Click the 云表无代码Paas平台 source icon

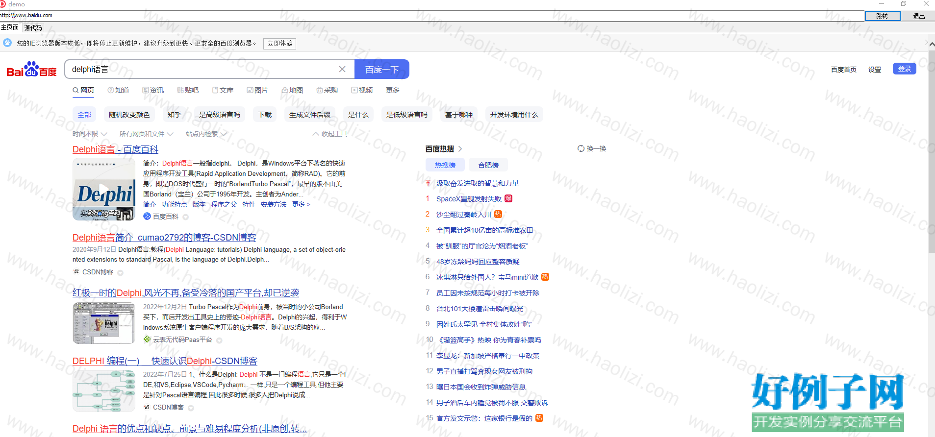point(147,340)
